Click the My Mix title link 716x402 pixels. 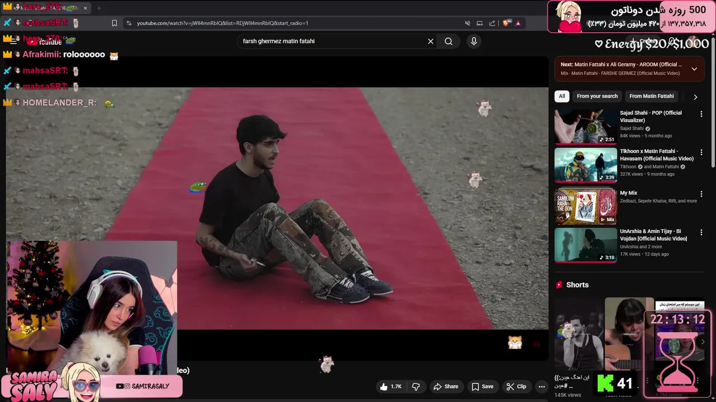coord(628,193)
